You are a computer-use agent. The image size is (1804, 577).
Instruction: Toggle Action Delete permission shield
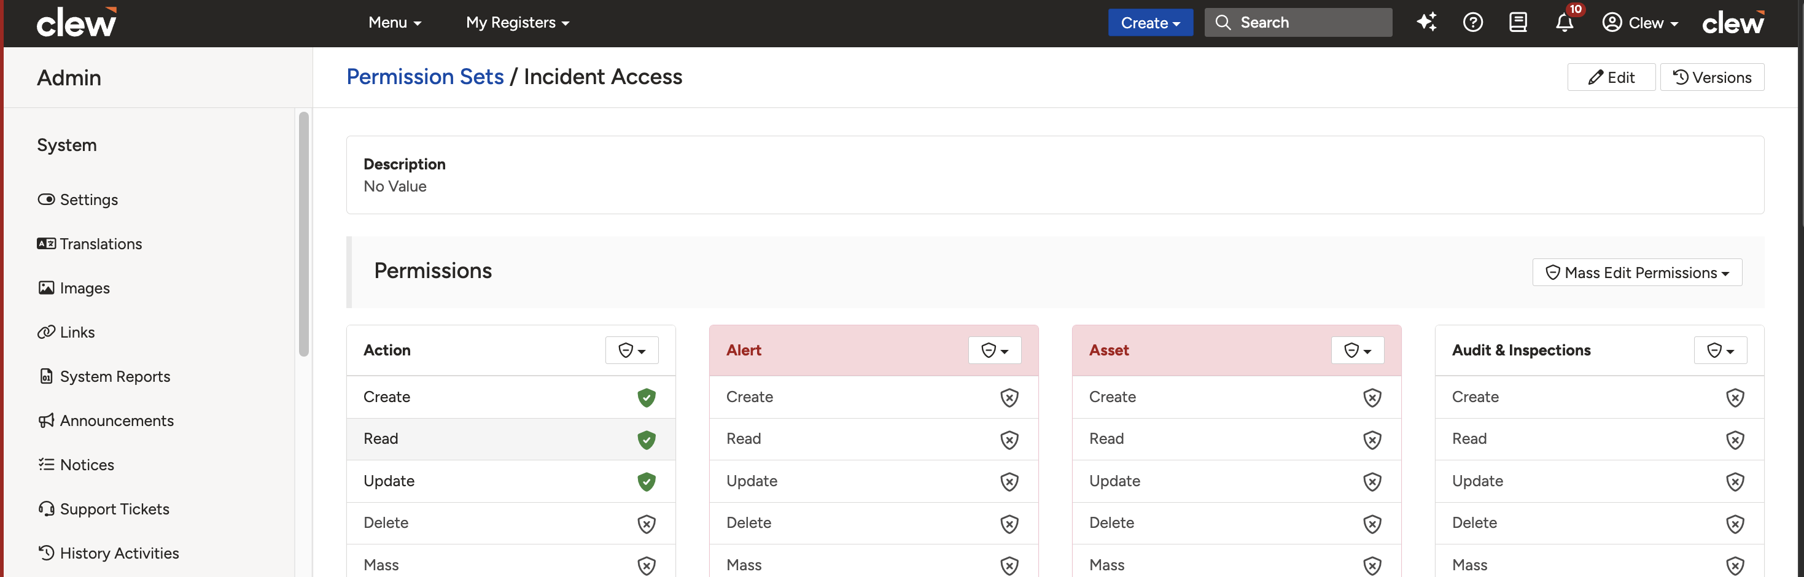point(647,524)
